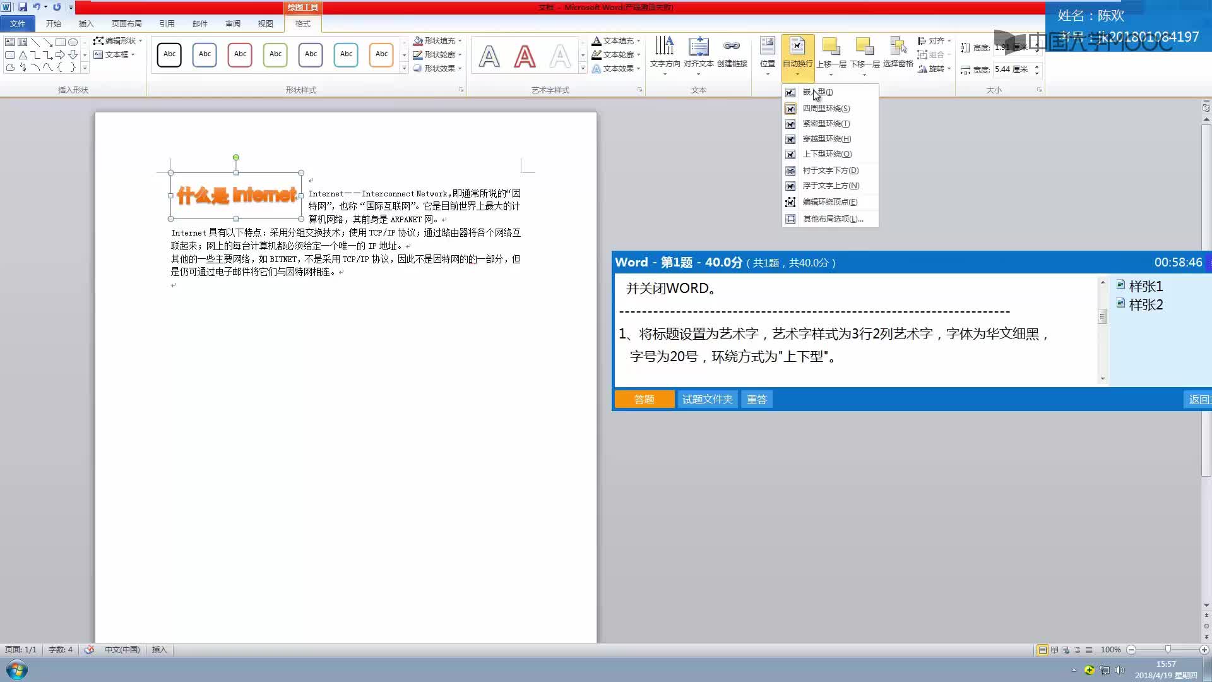Open the Align (对齐) dropdown
This screenshot has width=1212, height=682.
click(x=934, y=40)
